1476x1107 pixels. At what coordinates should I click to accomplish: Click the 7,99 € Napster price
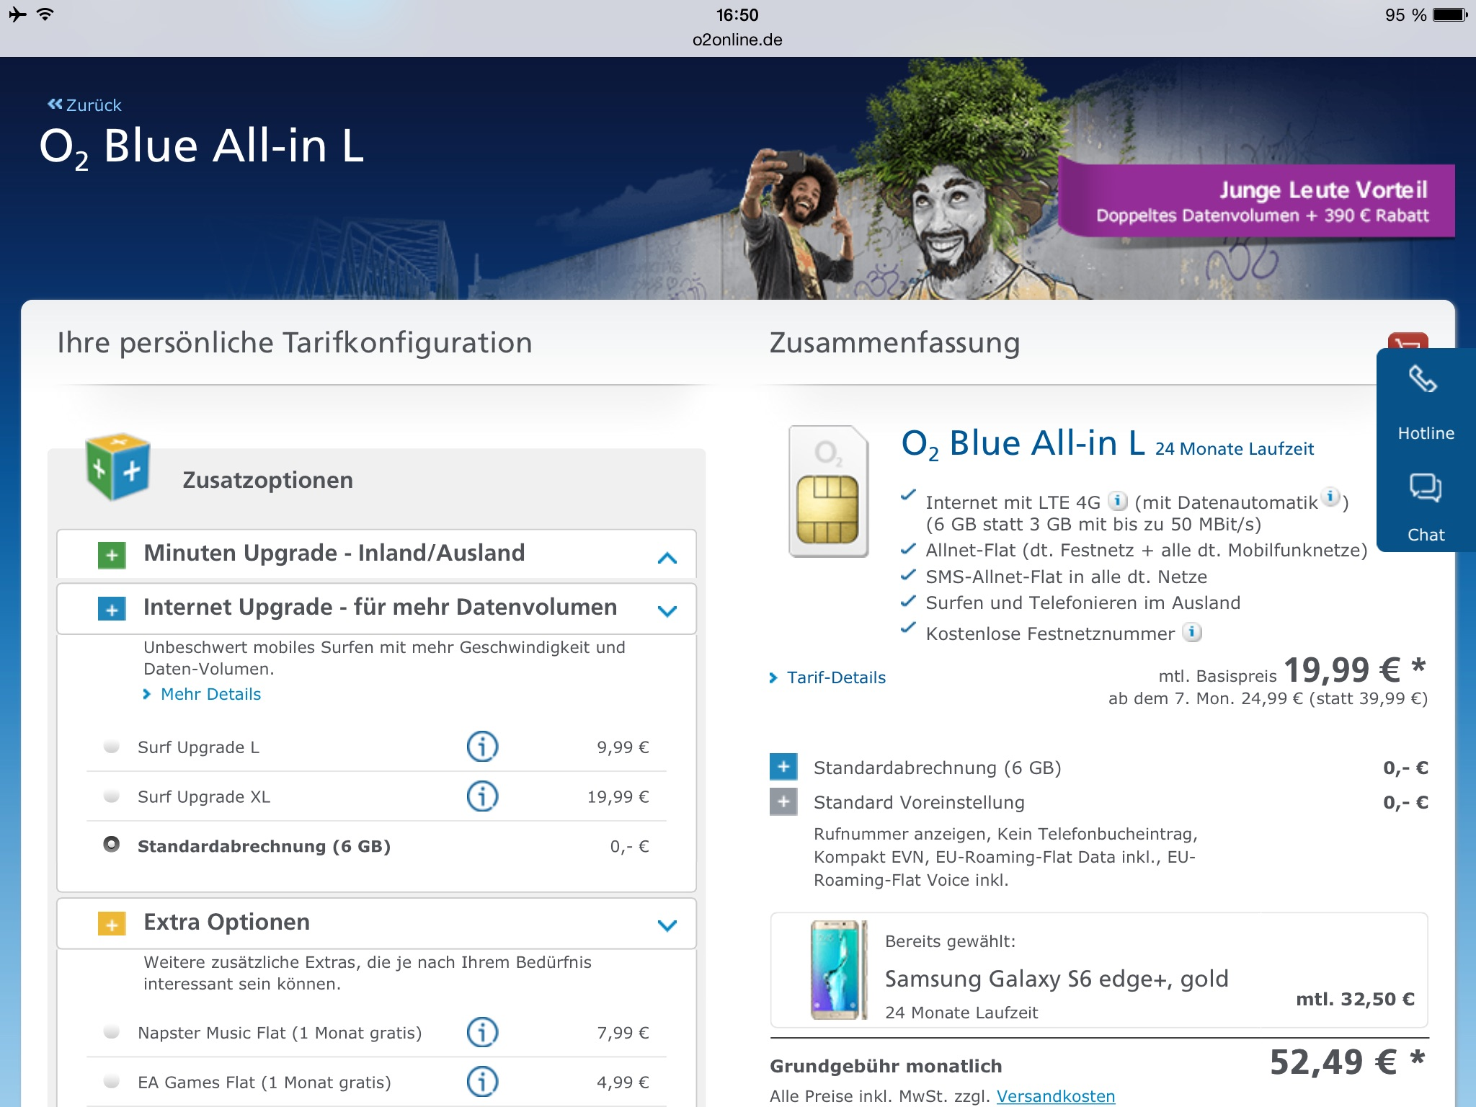point(623,1033)
